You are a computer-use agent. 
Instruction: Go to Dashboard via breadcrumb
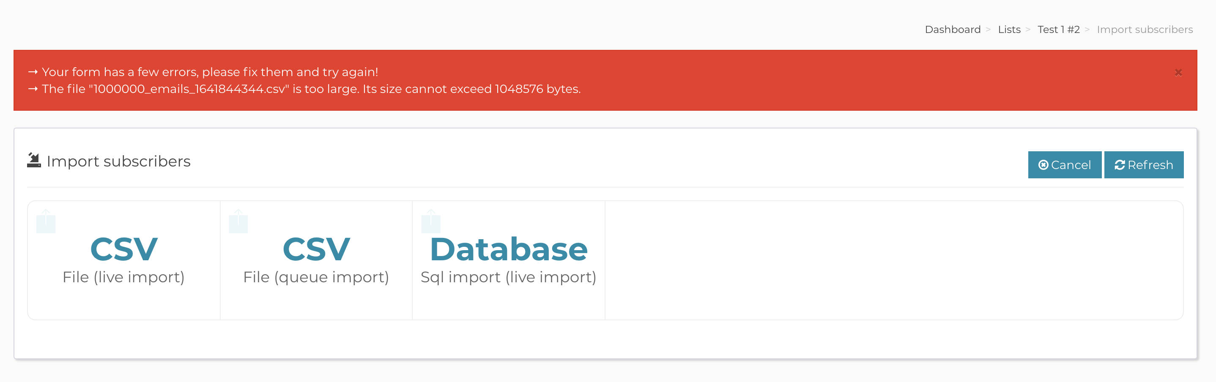952,30
